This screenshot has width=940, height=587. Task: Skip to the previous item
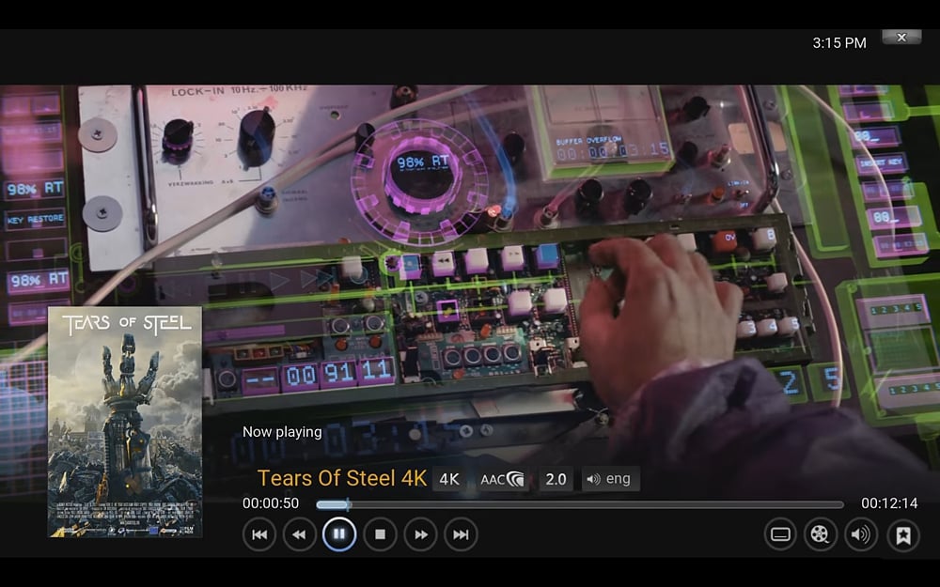click(259, 534)
